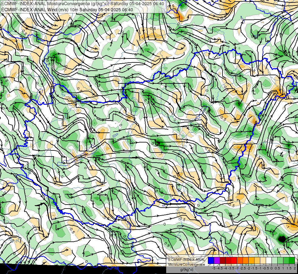The height and width of the screenshot is (274, 298).
Task: Click the legend tick label -1.5
Action: click(254, 268)
